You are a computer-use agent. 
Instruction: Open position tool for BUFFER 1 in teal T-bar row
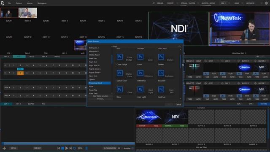[239, 61]
